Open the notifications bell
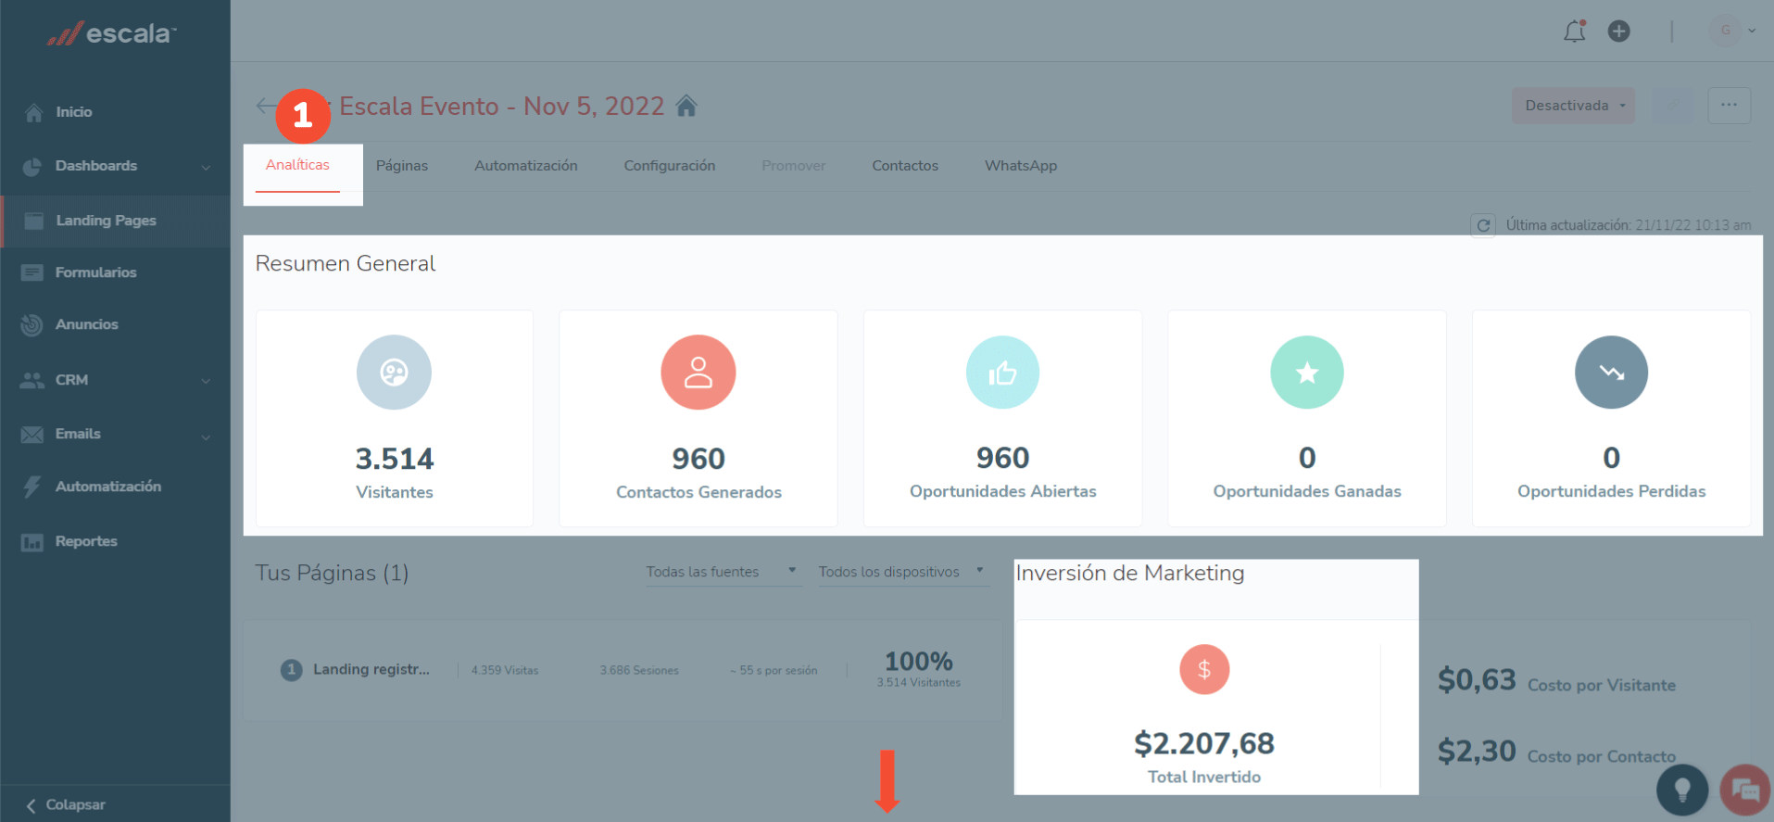The height and width of the screenshot is (822, 1774). pyautogui.click(x=1574, y=32)
